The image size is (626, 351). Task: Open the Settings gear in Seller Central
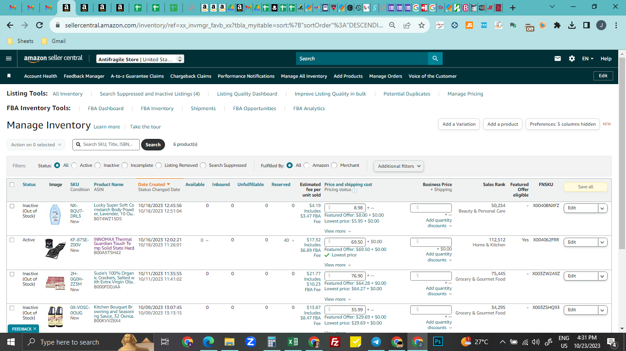(x=572, y=58)
